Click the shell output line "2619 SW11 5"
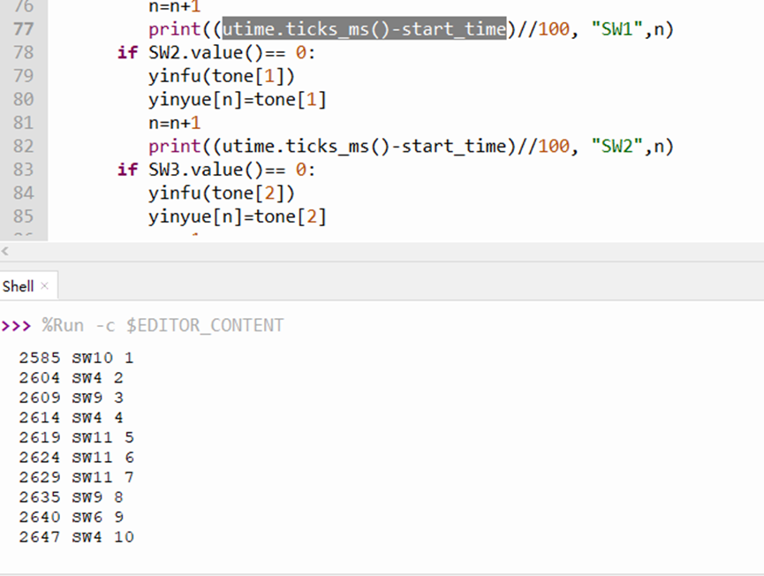 click(76, 437)
